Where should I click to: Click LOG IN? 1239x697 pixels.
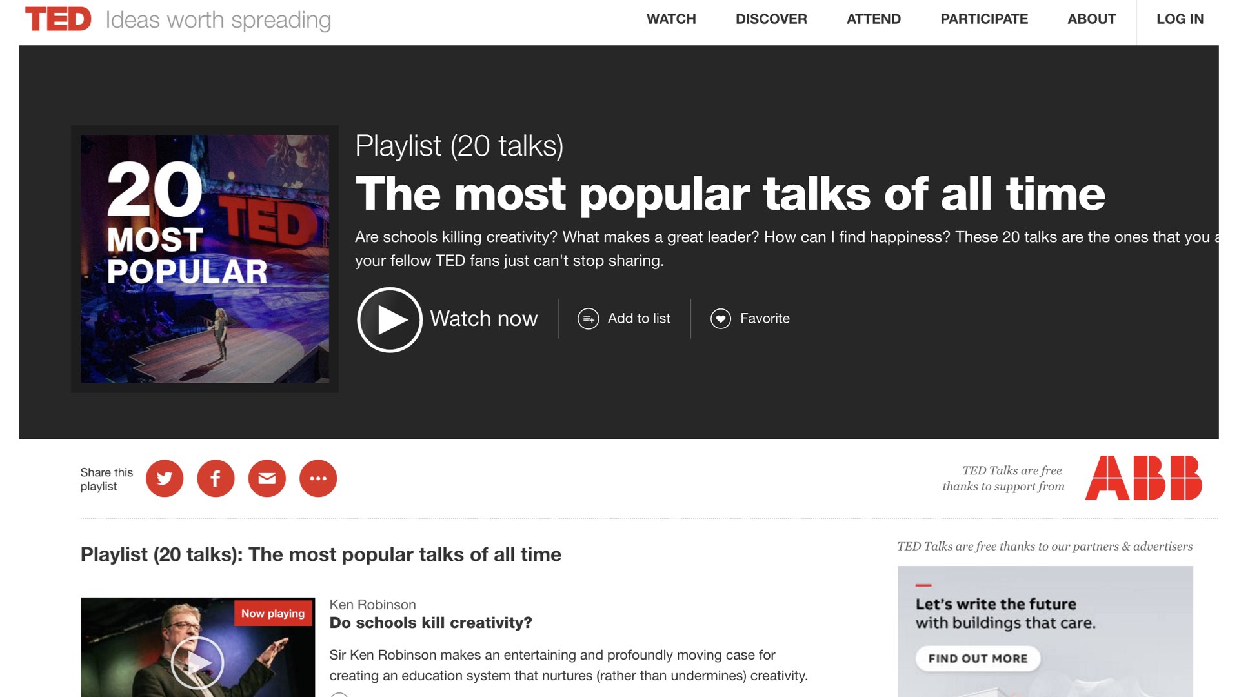tap(1180, 19)
